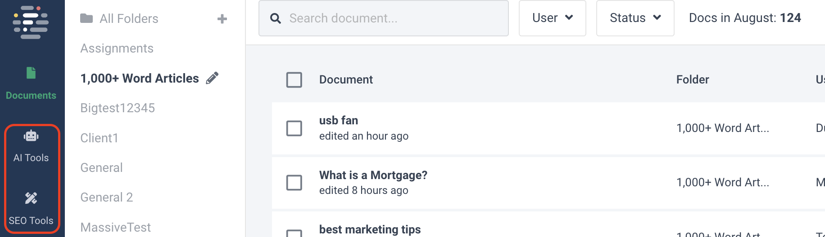
Task: Click the search magnifier icon
Action: pos(276,18)
